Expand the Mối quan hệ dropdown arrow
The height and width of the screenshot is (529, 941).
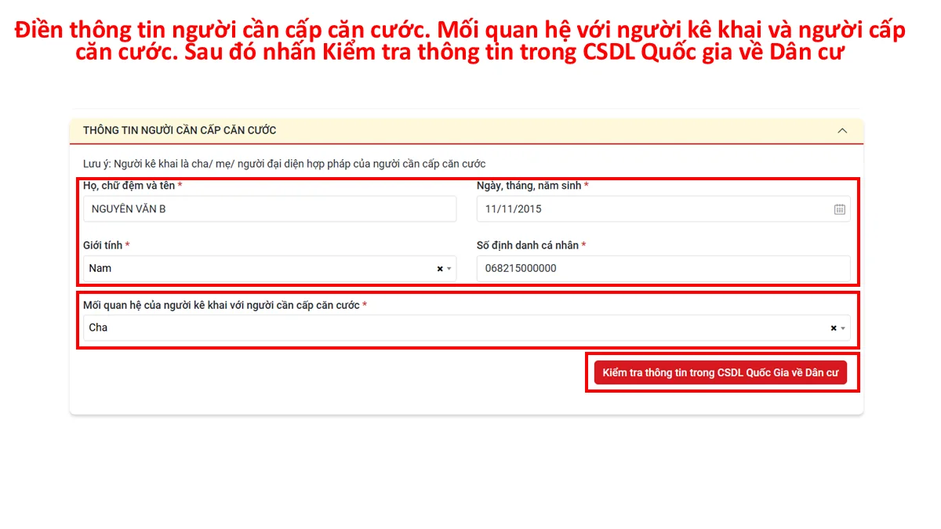pyautogui.click(x=843, y=328)
